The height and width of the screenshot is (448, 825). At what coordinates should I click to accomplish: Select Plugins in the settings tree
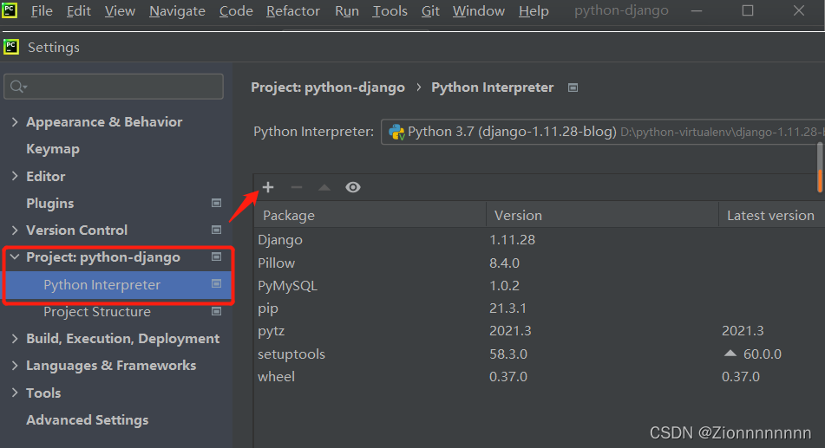(x=50, y=204)
